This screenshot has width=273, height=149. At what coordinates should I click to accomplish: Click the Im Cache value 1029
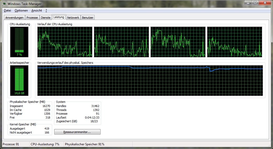tap(47, 110)
